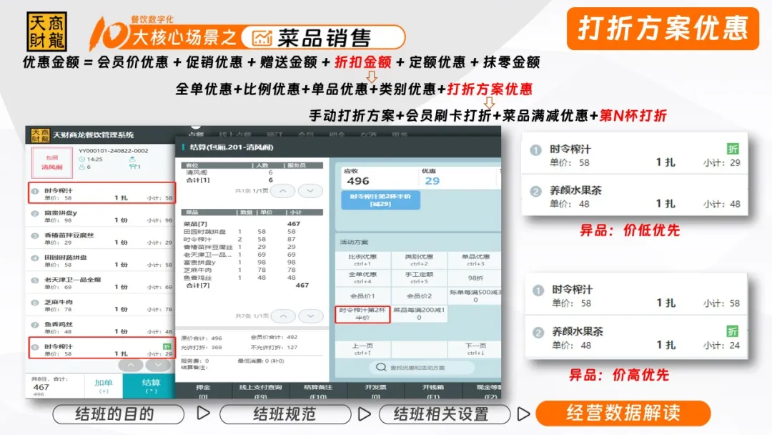The width and height of the screenshot is (772, 435).
Task: Click the 优惠 amount 29
Action: [432, 181]
